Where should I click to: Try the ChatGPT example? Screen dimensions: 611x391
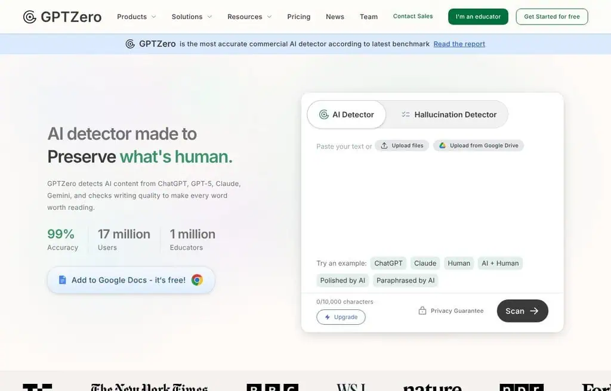[x=388, y=263]
